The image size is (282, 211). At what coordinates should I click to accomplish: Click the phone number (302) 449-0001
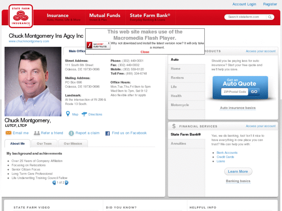click(133, 61)
